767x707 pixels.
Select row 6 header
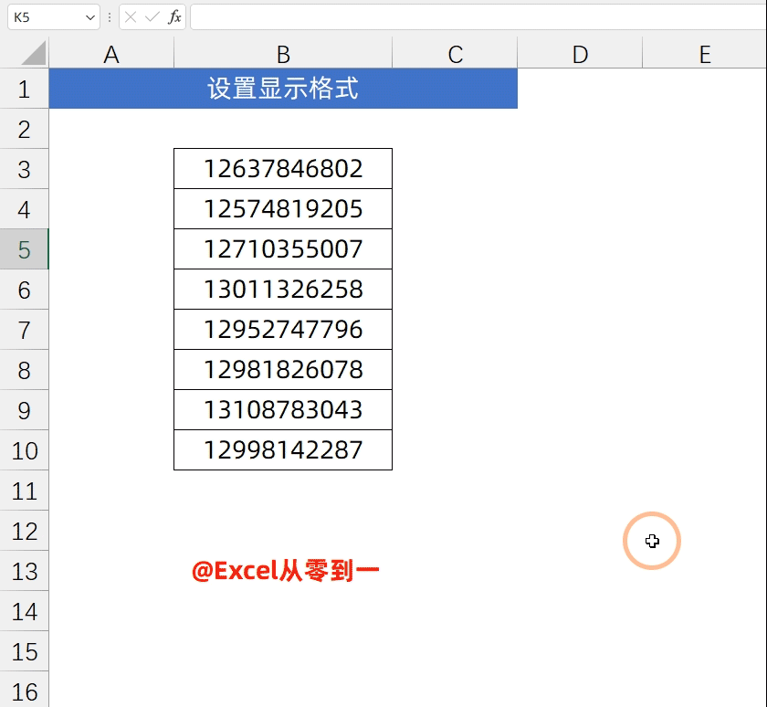[x=24, y=290]
